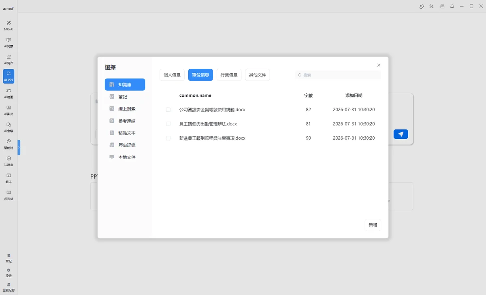
Task: Open AI影片 in the left sidebar
Action: 9,110
